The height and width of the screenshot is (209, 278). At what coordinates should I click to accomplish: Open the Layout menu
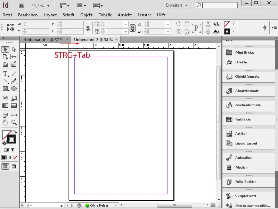[x=50, y=15]
